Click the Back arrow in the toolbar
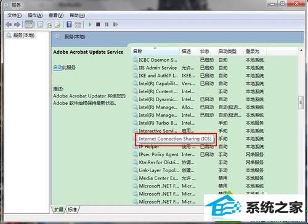308x224 pixels. (9, 25)
